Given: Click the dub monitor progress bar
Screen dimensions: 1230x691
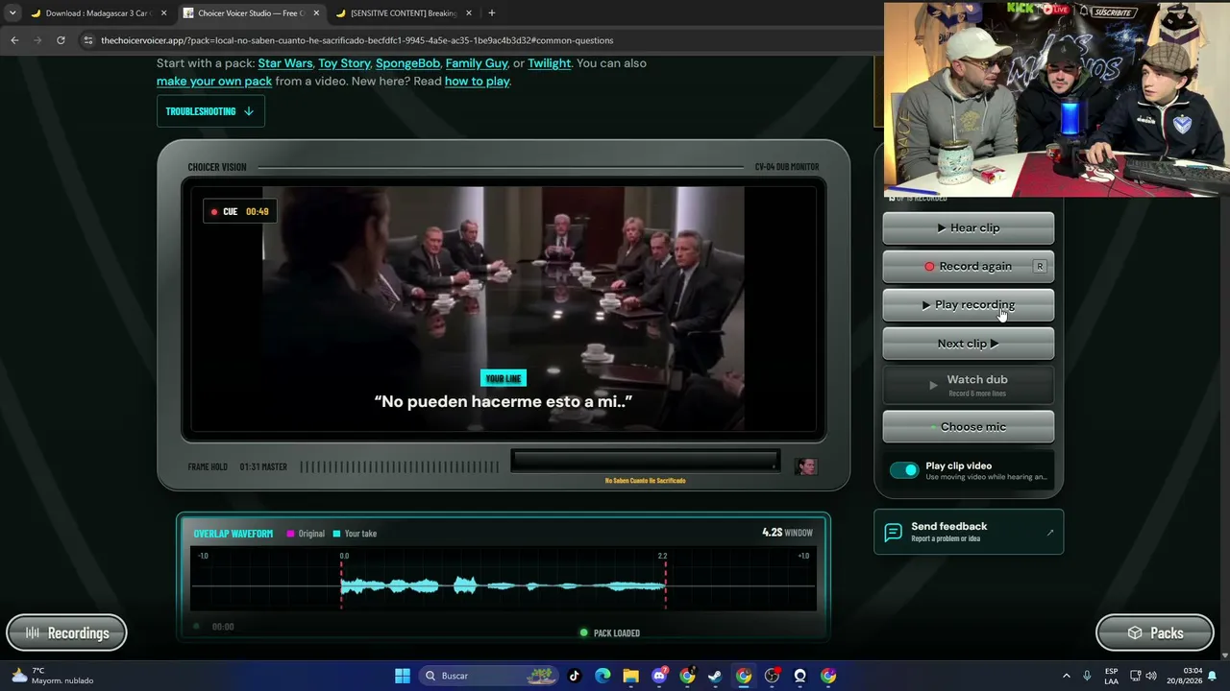Looking at the screenshot, I should tap(645, 462).
